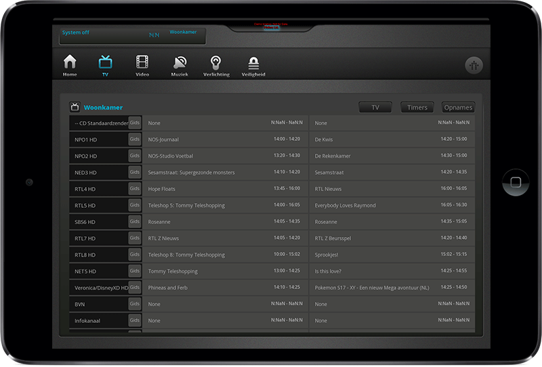The height and width of the screenshot is (367, 542).
Task: Open the Verlichting light bulb icon
Action: click(x=216, y=63)
